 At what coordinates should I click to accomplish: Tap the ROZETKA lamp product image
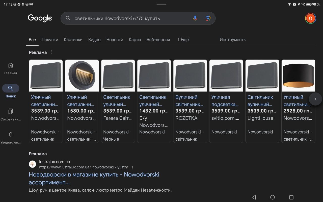tap(190, 75)
